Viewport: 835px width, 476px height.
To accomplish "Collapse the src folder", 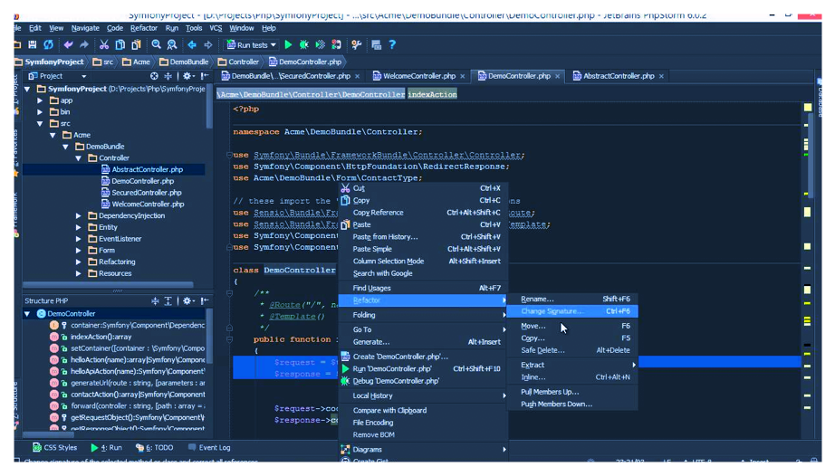I will pos(41,123).
